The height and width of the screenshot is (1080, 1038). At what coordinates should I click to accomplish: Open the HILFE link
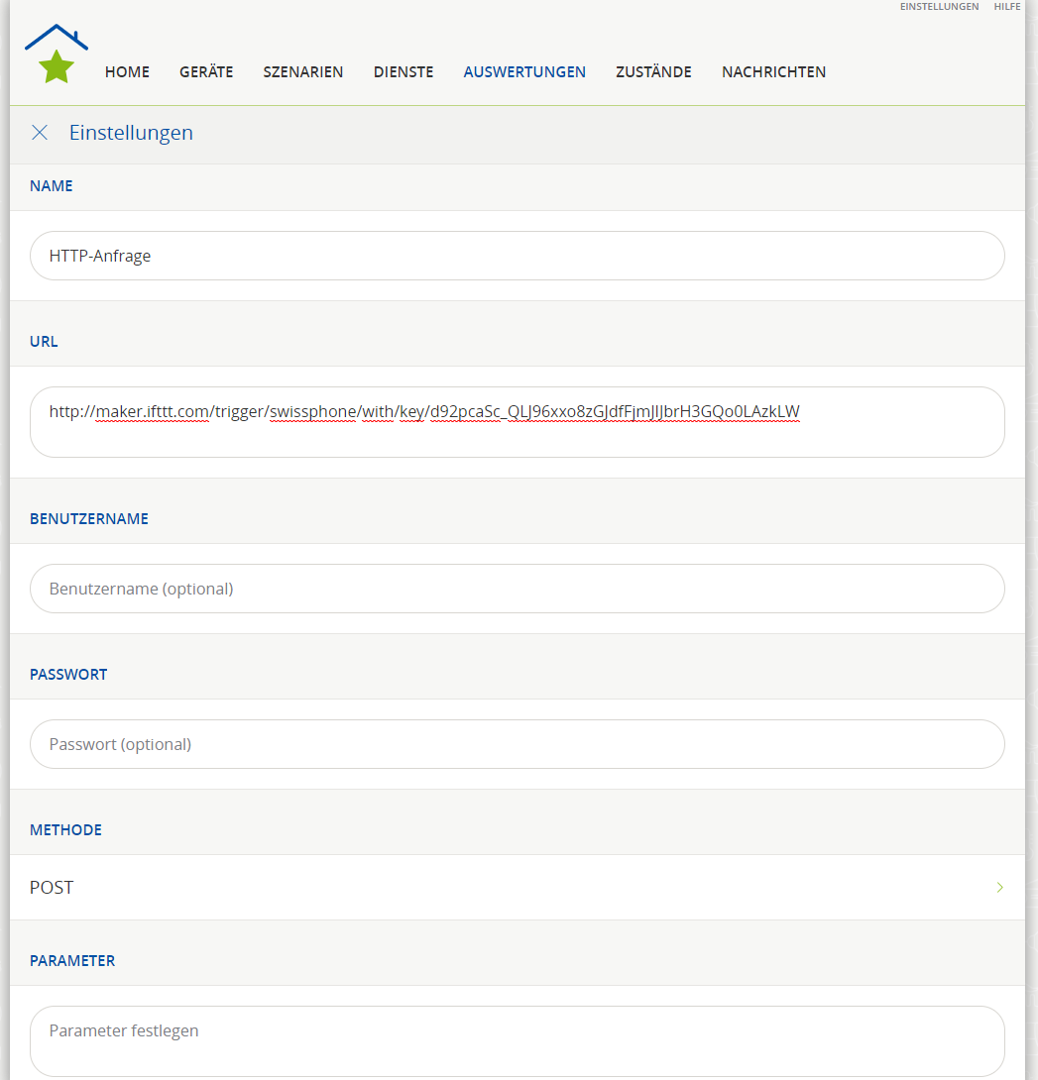[x=1007, y=7]
